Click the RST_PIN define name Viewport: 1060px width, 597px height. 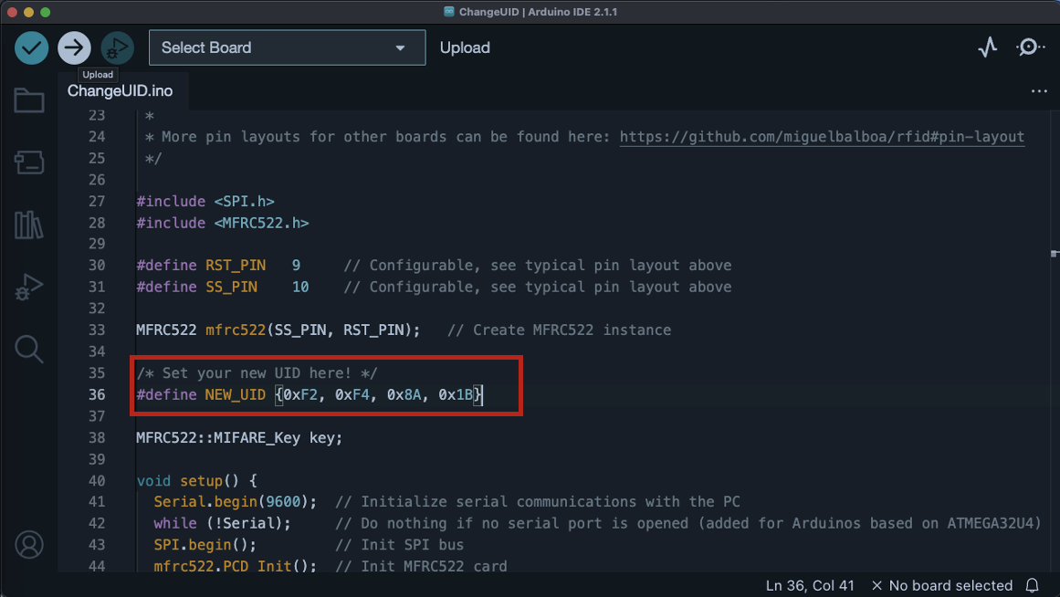236,266
